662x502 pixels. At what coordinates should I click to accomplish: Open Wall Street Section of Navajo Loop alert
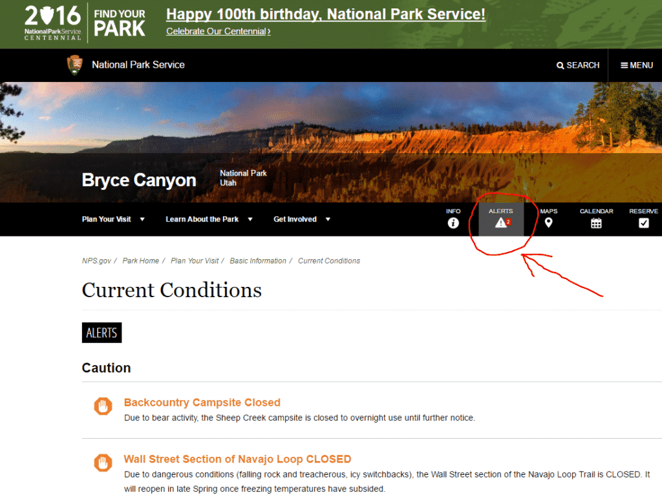pos(237,459)
